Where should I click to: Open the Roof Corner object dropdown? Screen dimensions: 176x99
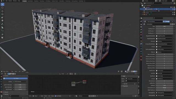pyautogui.click(x=164, y=71)
